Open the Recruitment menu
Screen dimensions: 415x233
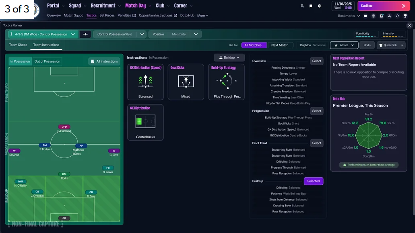pos(105,6)
